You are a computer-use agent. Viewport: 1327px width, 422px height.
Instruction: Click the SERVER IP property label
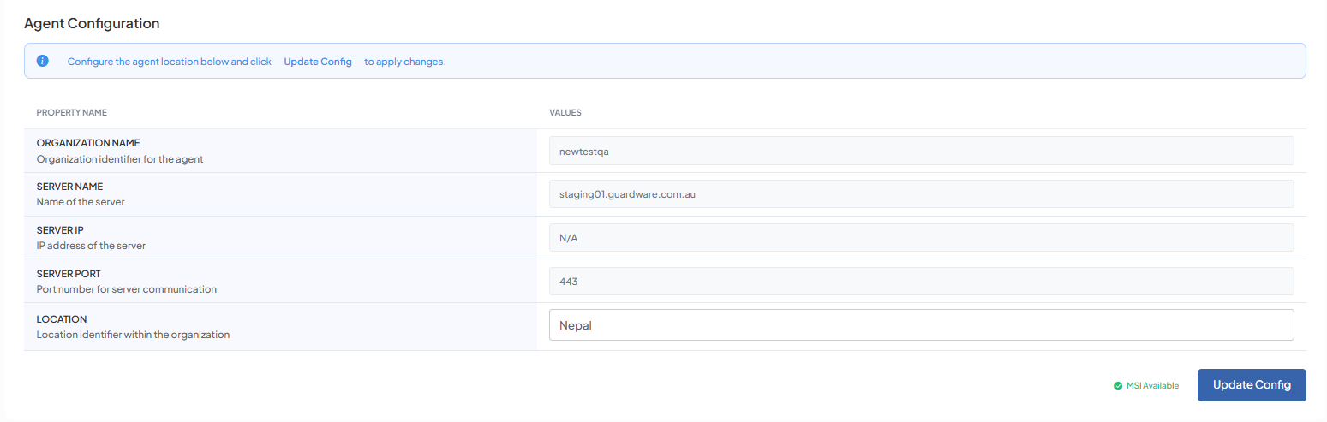[59, 230]
